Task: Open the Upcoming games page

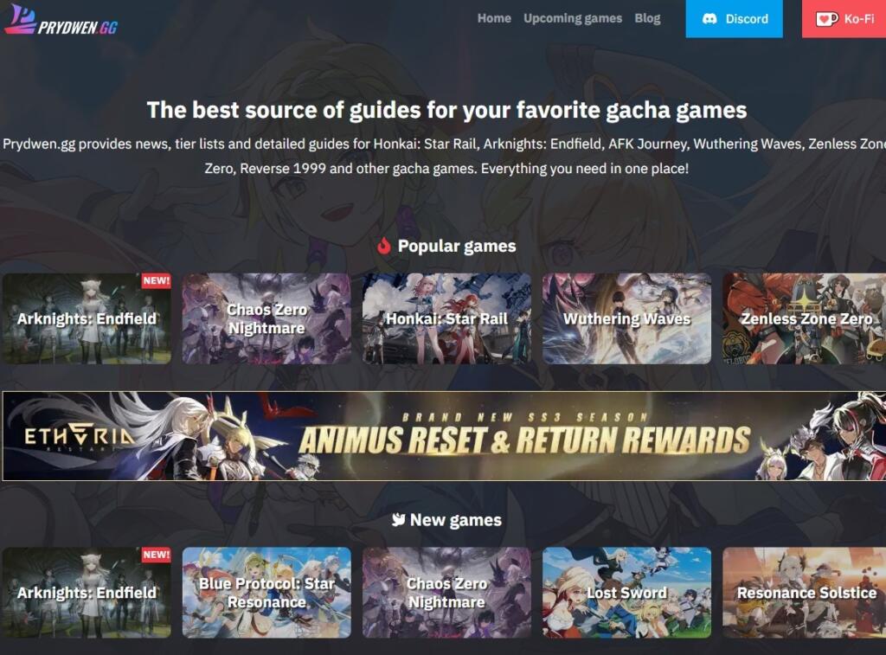Action: (x=573, y=18)
